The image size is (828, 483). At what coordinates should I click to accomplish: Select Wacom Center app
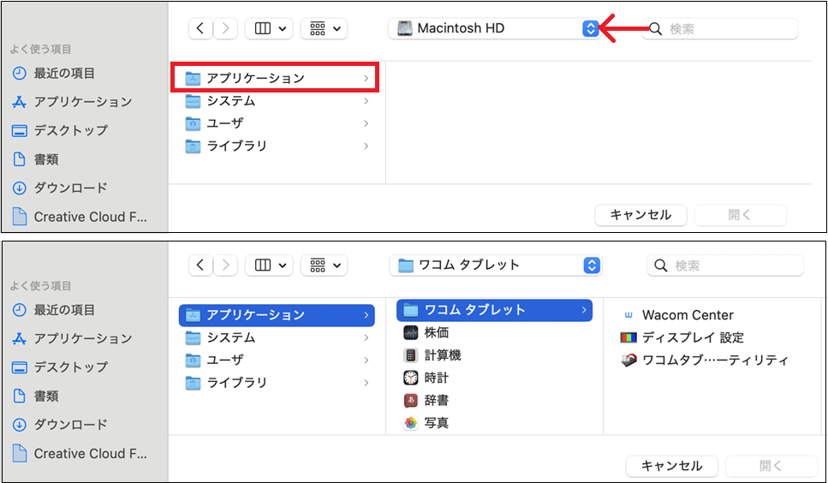click(x=678, y=315)
